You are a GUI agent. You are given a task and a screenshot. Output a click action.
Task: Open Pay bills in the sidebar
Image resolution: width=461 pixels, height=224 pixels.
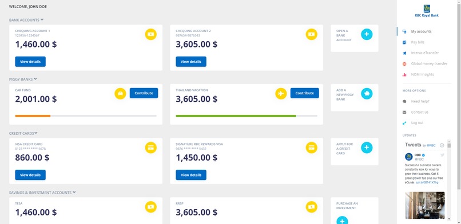click(x=418, y=42)
